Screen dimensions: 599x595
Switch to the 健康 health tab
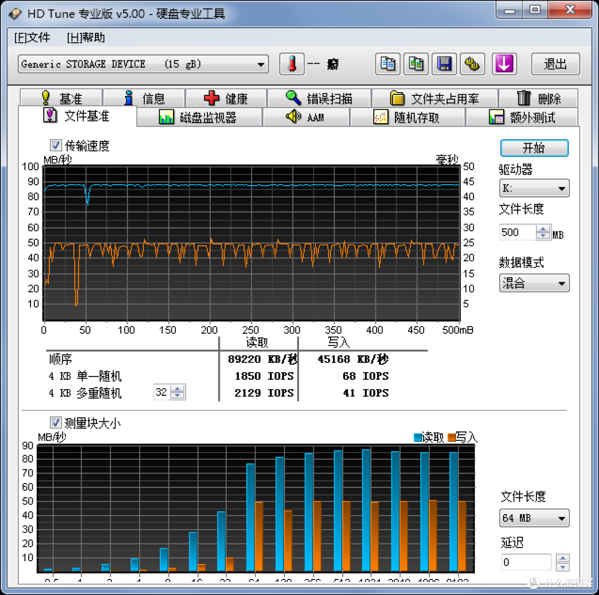click(226, 98)
